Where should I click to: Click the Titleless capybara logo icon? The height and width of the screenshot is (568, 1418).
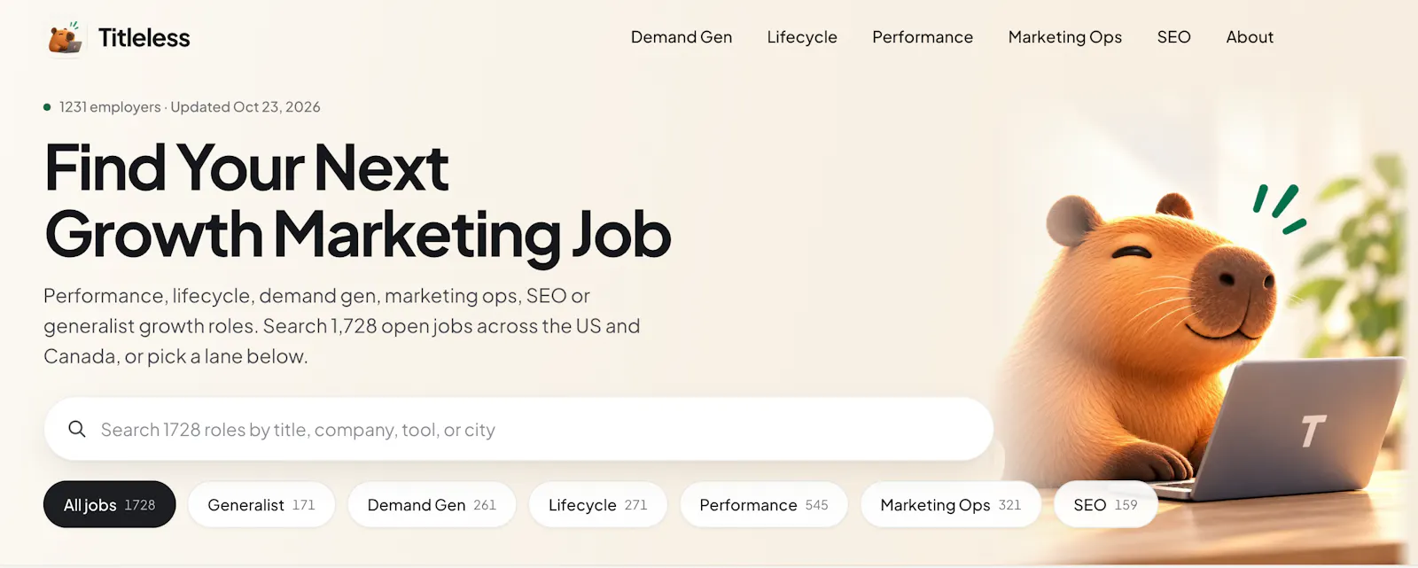[x=66, y=38]
